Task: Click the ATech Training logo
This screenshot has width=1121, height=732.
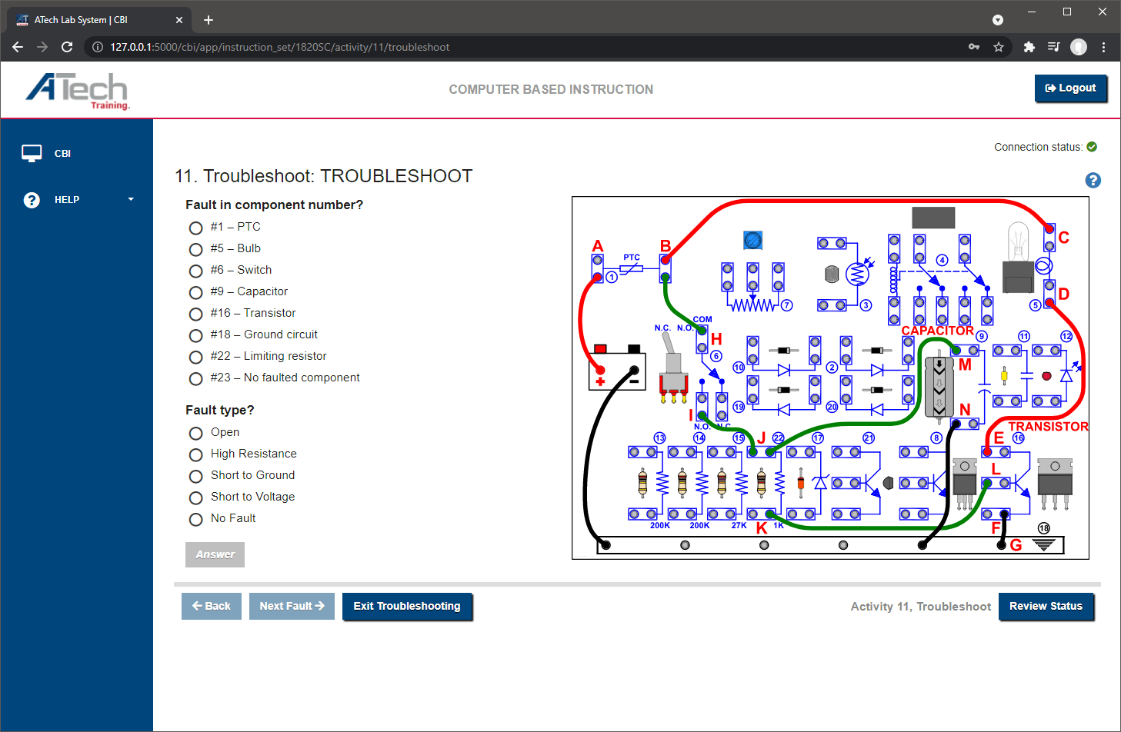Action: (x=78, y=90)
